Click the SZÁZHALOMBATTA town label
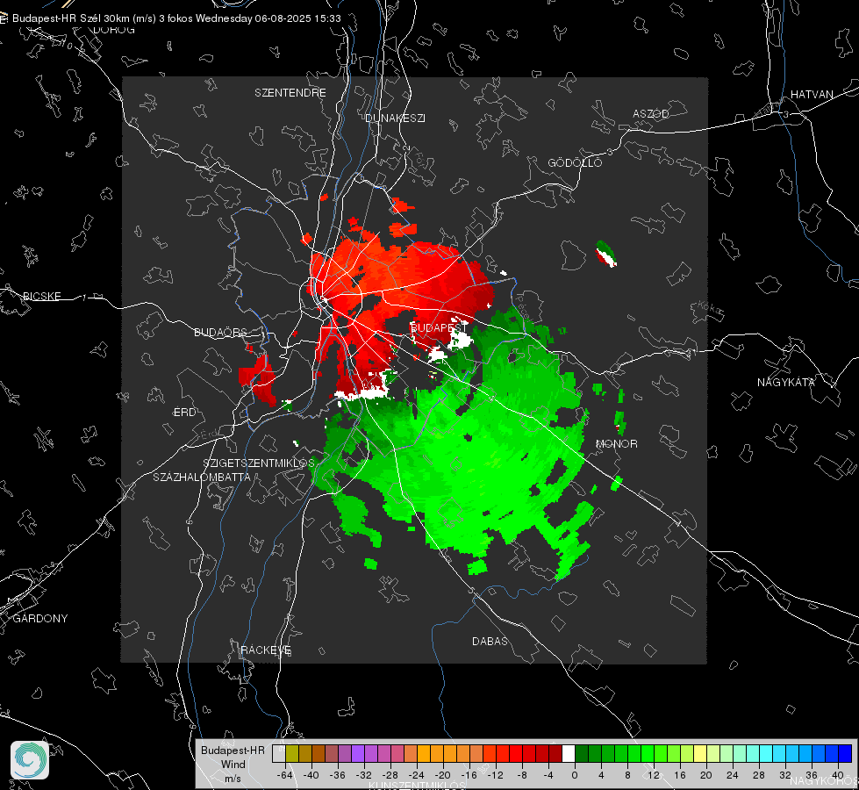 [202, 478]
